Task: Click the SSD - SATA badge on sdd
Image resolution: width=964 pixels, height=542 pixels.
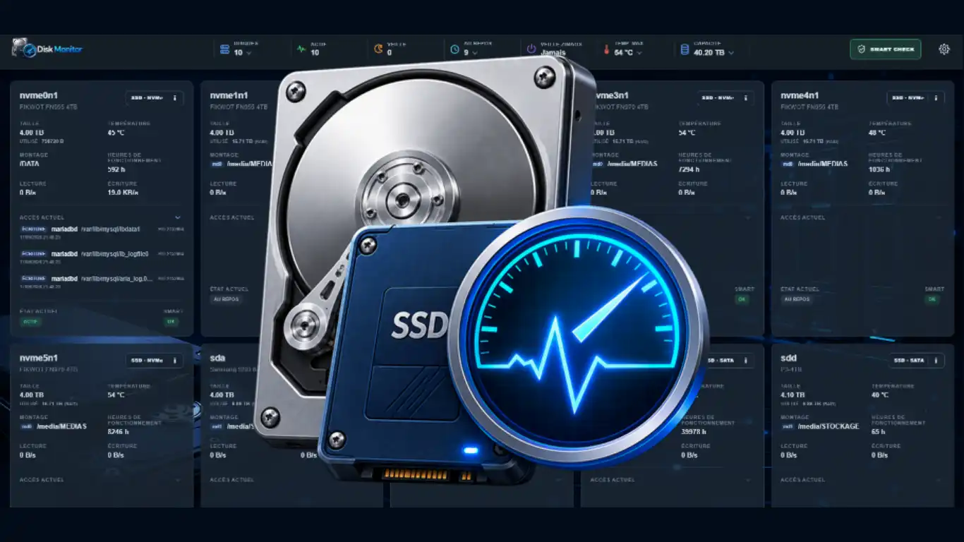Action: 909,361
